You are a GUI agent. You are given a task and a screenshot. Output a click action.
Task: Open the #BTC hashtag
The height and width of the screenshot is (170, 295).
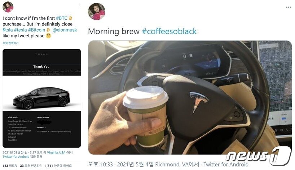(62, 18)
